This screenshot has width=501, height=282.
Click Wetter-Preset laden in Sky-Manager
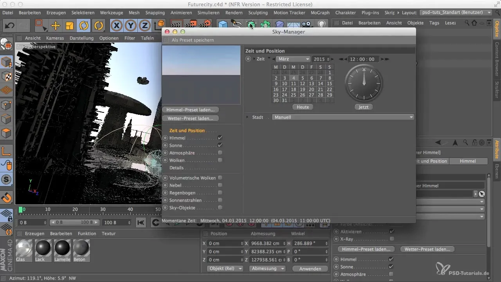point(190,118)
